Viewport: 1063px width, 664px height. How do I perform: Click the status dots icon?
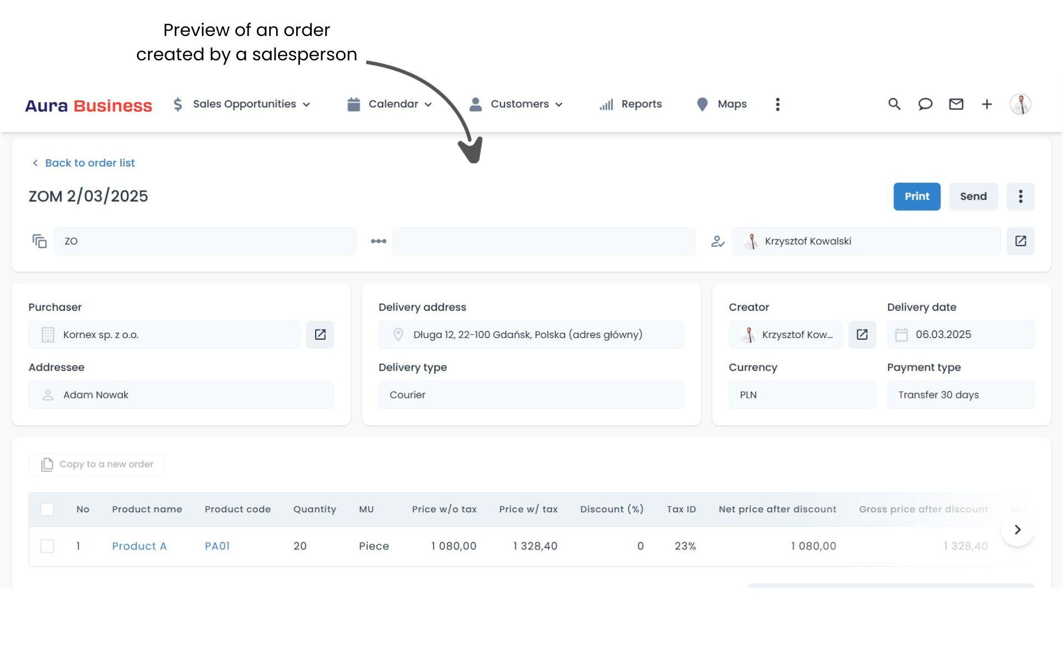379,241
